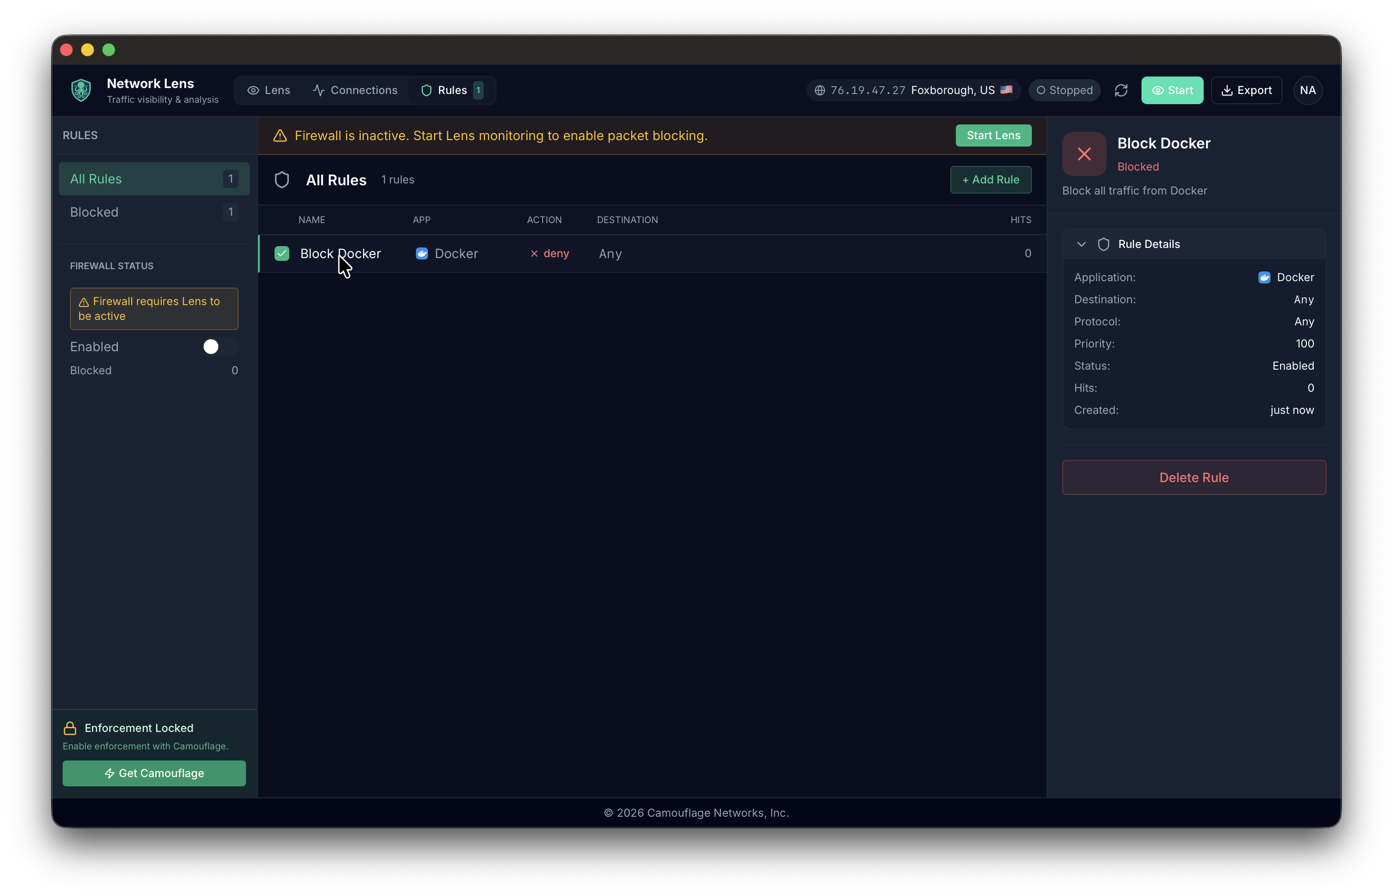Click the red Blocked status under Block Docker title
The width and height of the screenshot is (1393, 896).
click(x=1138, y=167)
